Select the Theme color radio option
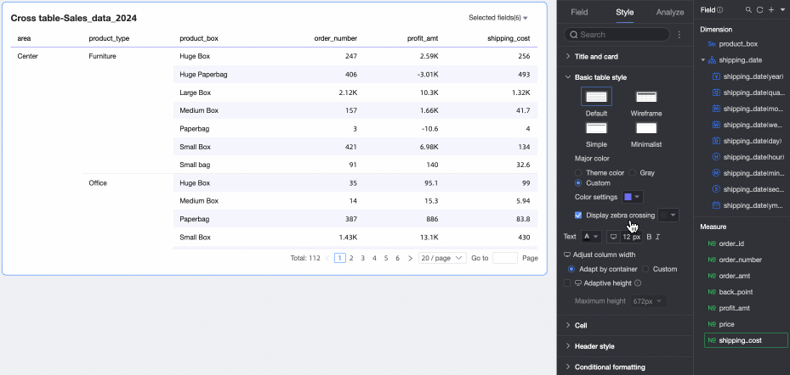Screen dimensions: 790x375 579,172
